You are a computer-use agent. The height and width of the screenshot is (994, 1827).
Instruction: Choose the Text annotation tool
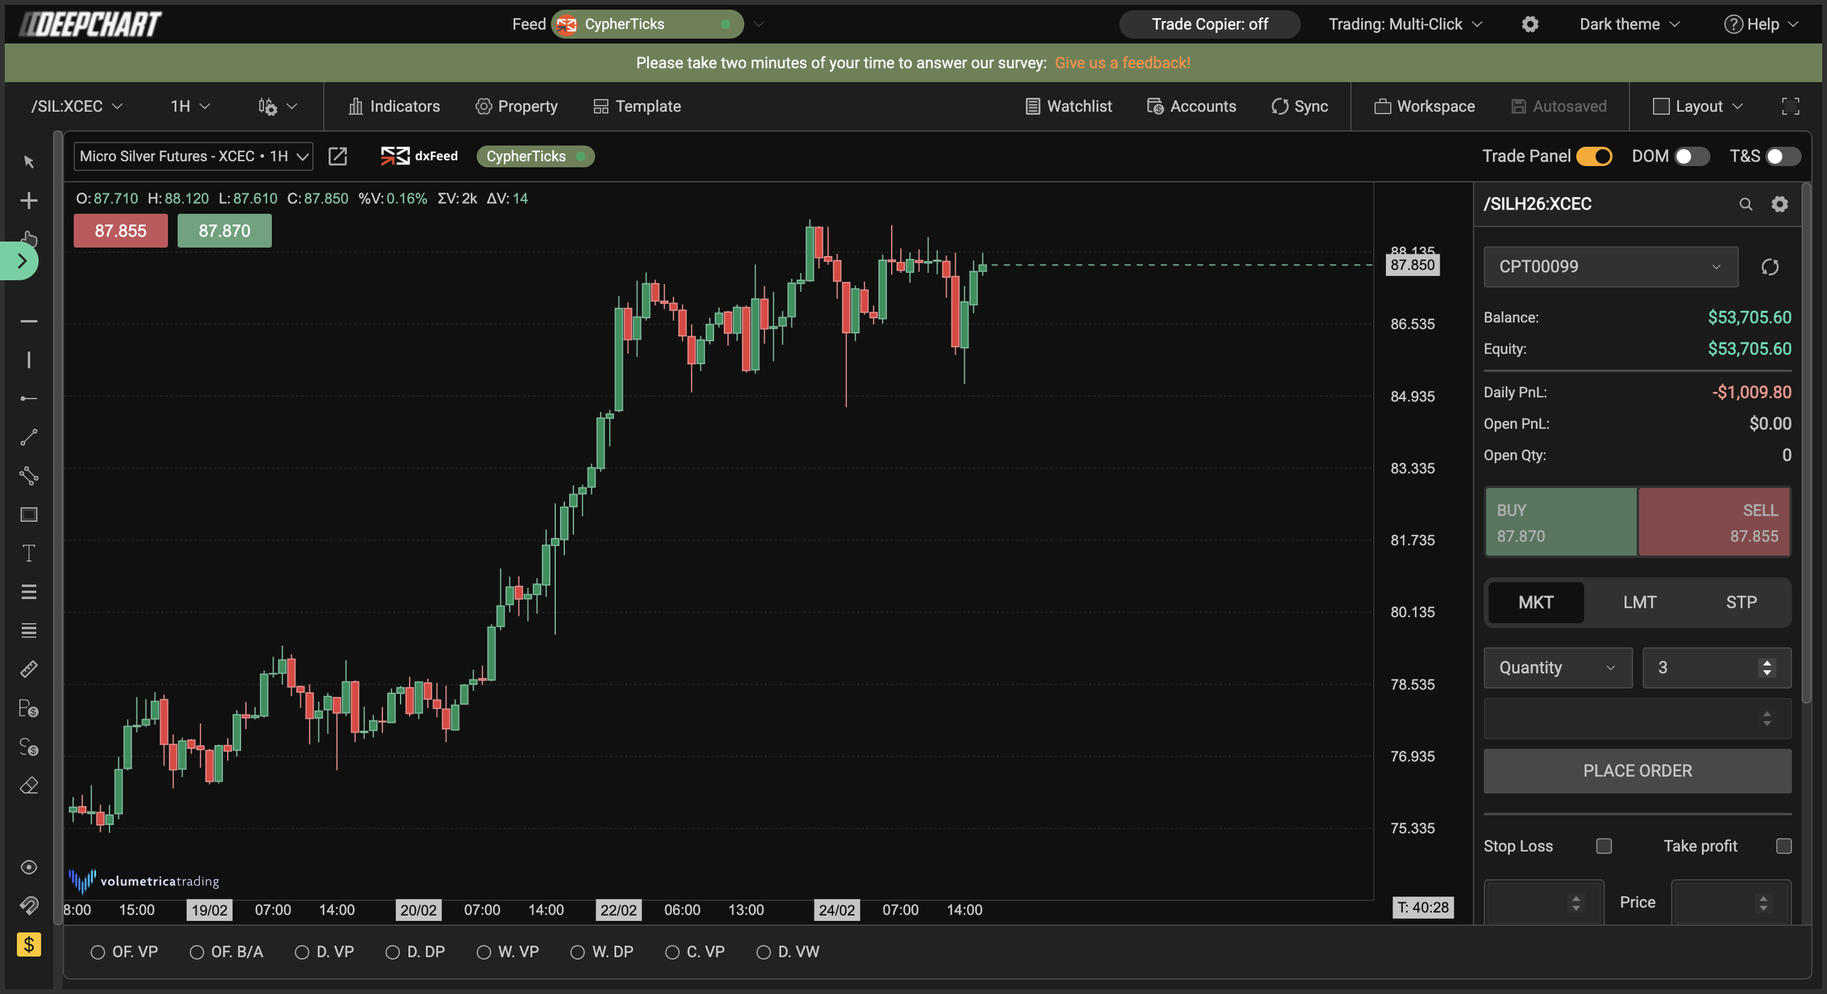pyautogui.click(x=29, y=553)
